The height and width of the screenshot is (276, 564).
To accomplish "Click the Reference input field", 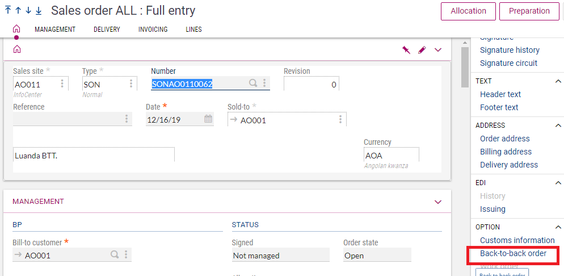I will tap(68, 119).
